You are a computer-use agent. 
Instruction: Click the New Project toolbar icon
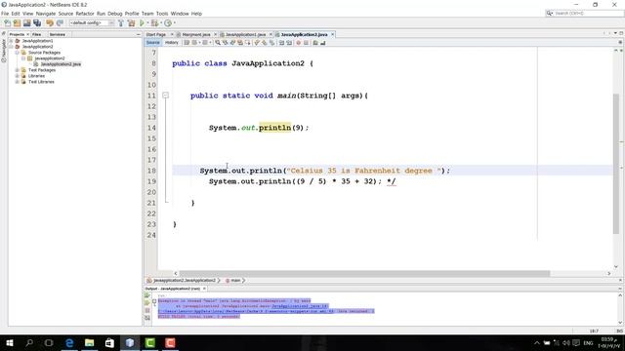(18, 23)
